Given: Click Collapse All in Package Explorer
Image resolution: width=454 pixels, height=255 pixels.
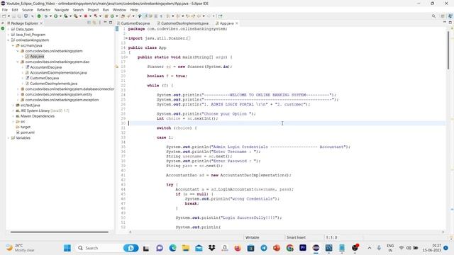Looking at the screenshot, I should (x=89, y=23).
